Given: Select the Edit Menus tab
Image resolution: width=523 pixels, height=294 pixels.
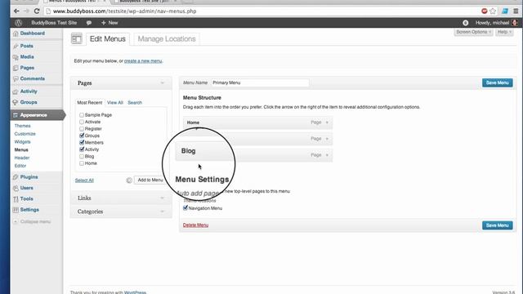Looking at the screenshot, I should [107, 39].
